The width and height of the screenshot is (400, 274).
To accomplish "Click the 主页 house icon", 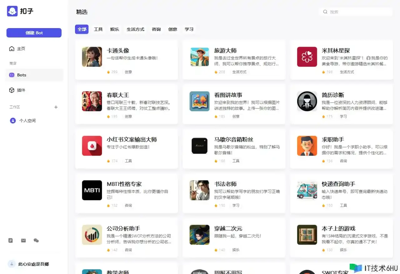I will click(x=12, y=49).
